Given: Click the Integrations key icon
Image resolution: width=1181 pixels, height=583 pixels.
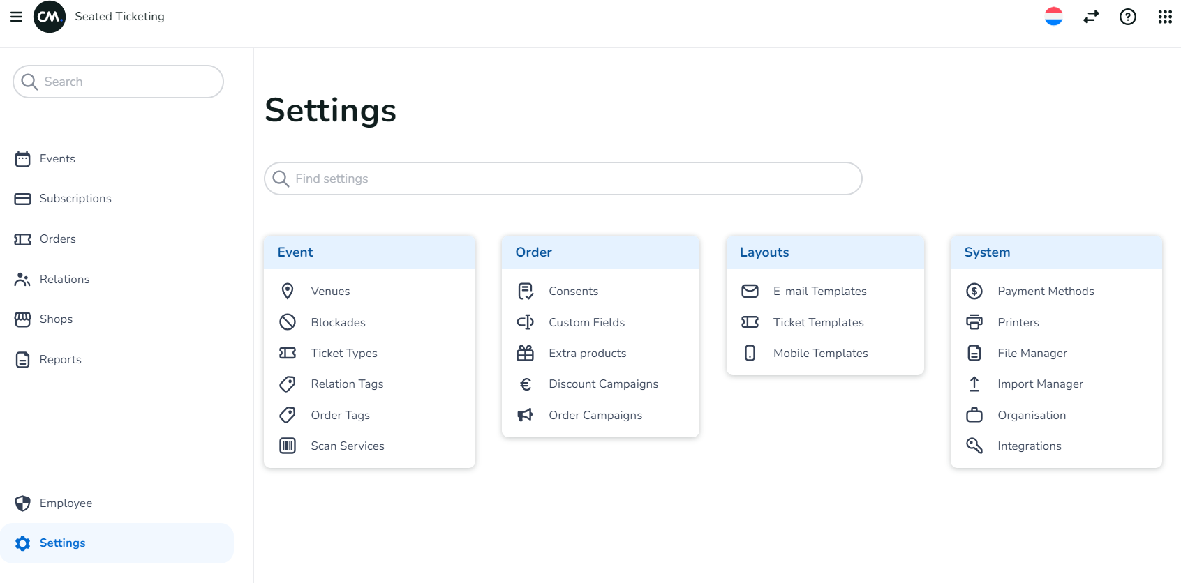Looking at the screenshot, I should click(x=974, y=446).
